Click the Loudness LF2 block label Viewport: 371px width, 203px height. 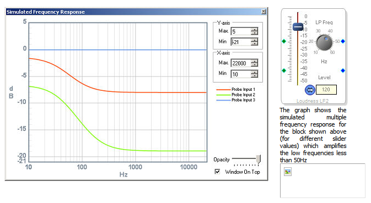click(x=313, y=101)
